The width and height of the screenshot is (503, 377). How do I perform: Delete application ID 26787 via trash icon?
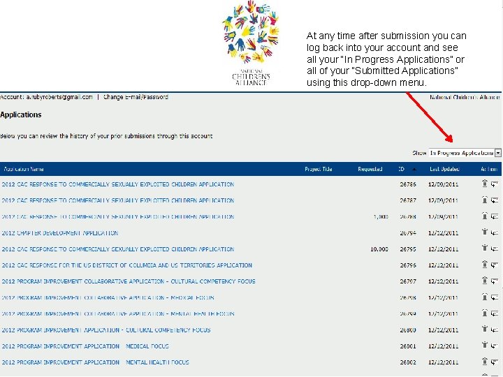484,200
